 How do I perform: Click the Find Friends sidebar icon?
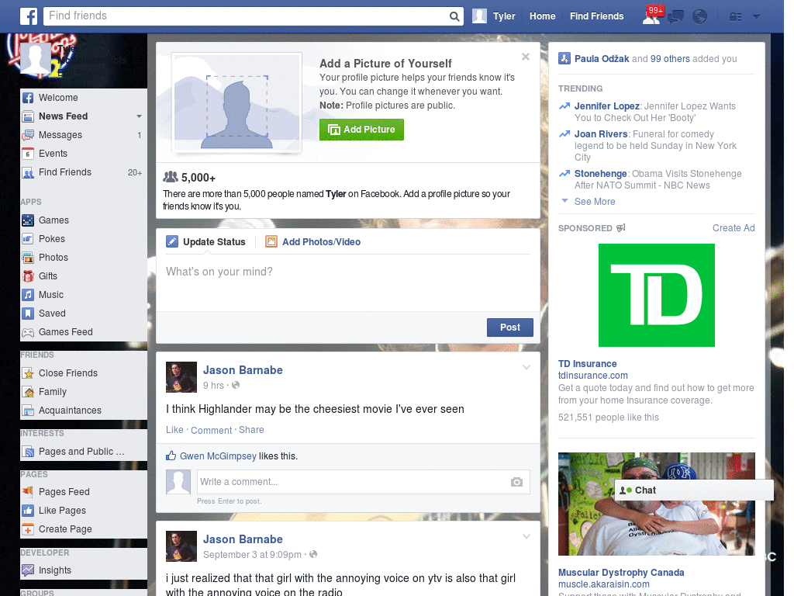28,172
